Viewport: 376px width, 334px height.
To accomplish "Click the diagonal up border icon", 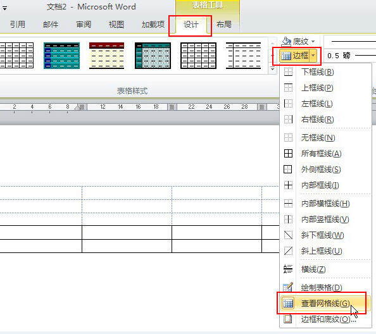I will (x=288, y=251).
